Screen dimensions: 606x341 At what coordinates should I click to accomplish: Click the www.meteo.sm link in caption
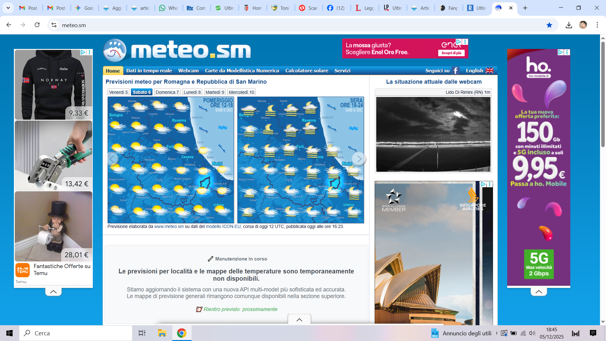[x=169, y=227]
